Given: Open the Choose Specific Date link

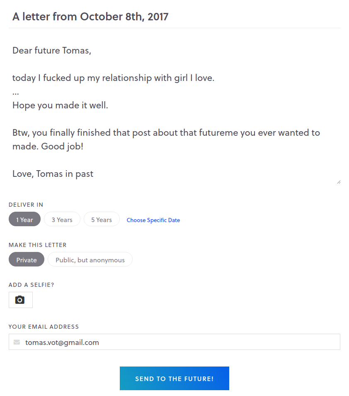Looking at the screenshot, I should pos(153,220).
